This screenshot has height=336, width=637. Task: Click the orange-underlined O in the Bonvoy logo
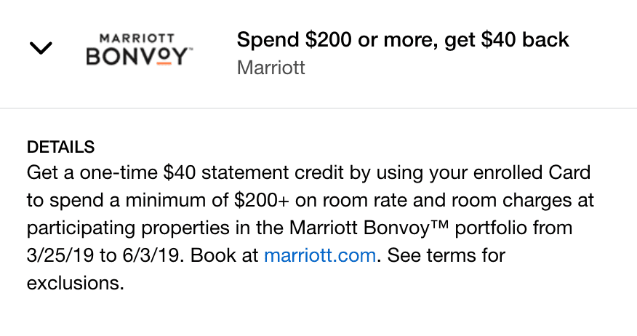[164, 57]
